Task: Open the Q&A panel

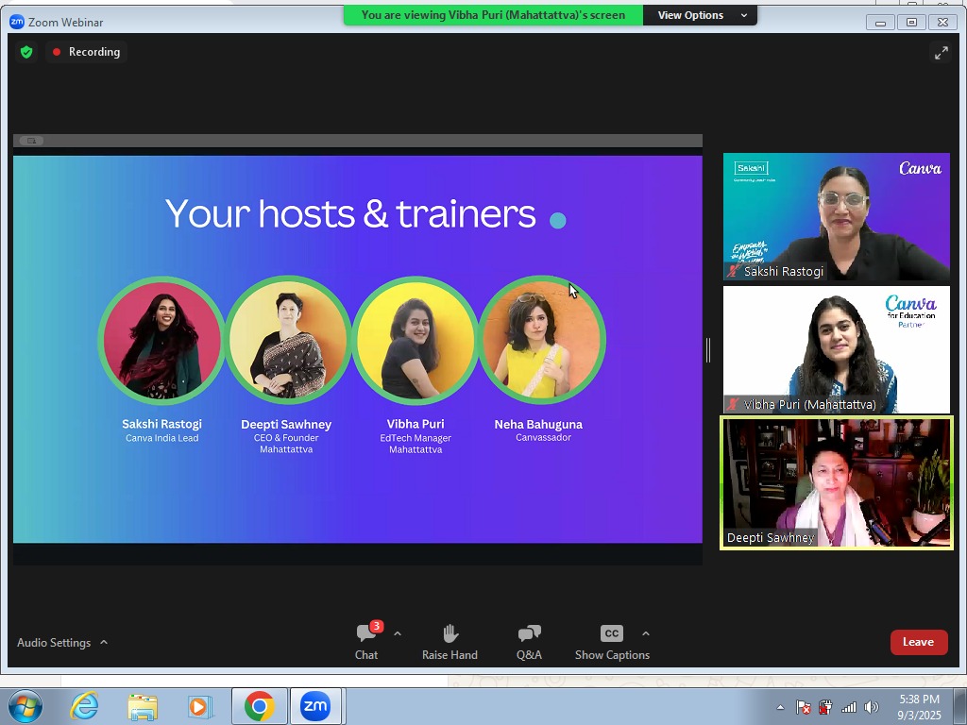Action: tap(529, 641)
